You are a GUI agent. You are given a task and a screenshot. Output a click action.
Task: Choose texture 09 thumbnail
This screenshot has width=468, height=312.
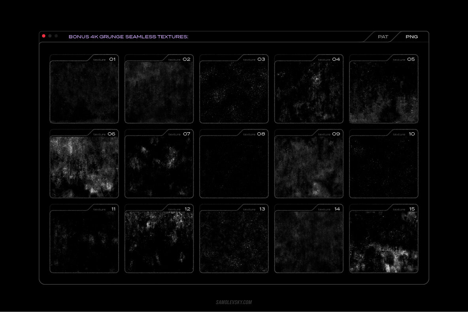[309, 167]
